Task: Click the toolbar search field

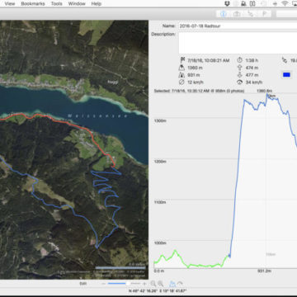Action: 286,14
